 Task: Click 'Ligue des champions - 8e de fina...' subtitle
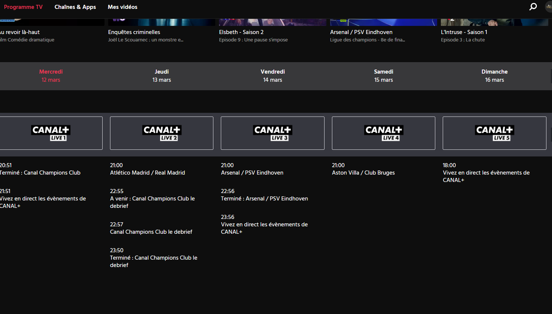(368, 40)
